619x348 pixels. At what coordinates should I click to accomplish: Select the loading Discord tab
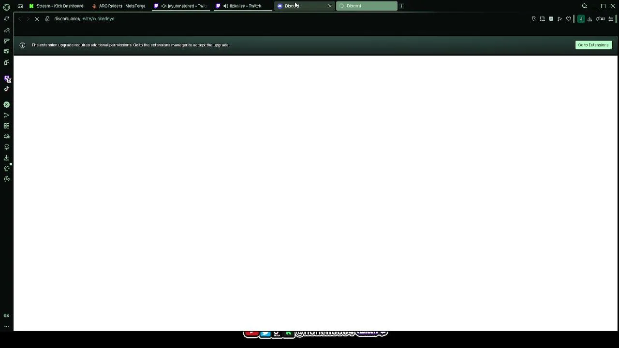367,6
